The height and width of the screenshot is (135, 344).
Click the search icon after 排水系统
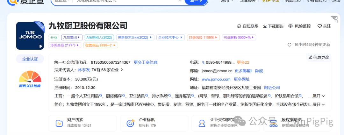click(x=169, y=96)
